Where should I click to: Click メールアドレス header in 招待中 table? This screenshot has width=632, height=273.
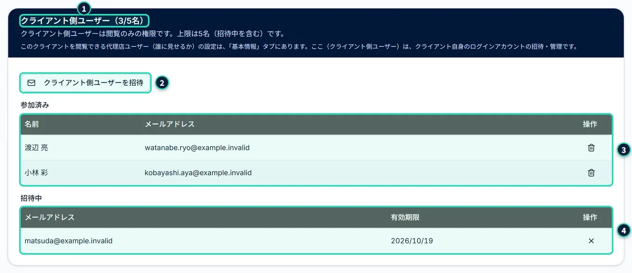(49, 217)
